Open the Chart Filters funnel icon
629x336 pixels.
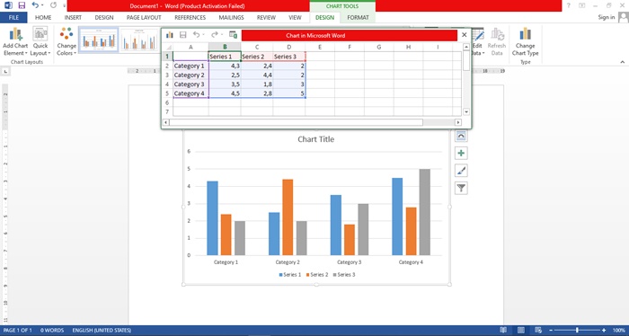(x=461, y=188)
